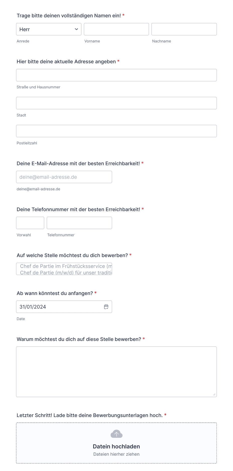Click the Straße und Hausnummer field
This screenshot has width=233, height=471.
pos(116,75)
